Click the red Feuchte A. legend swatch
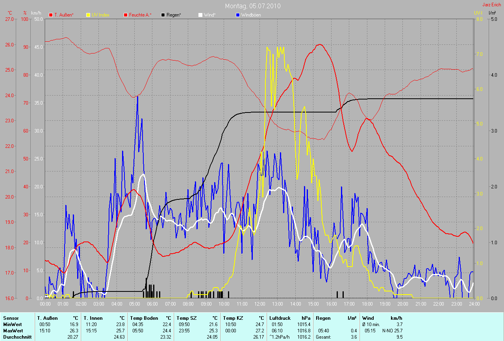The image size is (504, 341). pyautogui.click(x=126, y=15)
